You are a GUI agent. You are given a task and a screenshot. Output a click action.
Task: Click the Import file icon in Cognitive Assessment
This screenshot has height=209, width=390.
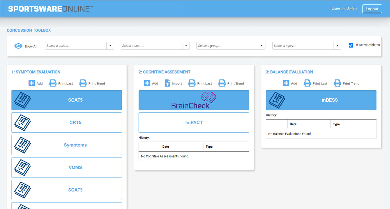pos(167,83)
